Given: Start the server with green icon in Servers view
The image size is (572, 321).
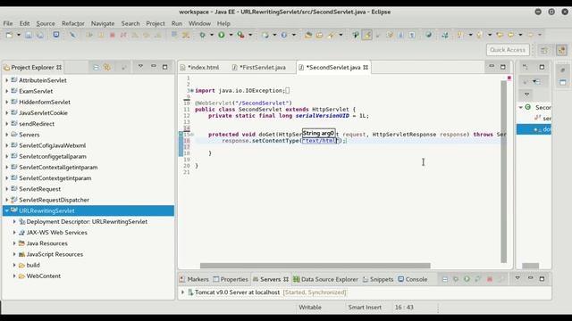Looking at the screenshot, I should click(467, 279).
